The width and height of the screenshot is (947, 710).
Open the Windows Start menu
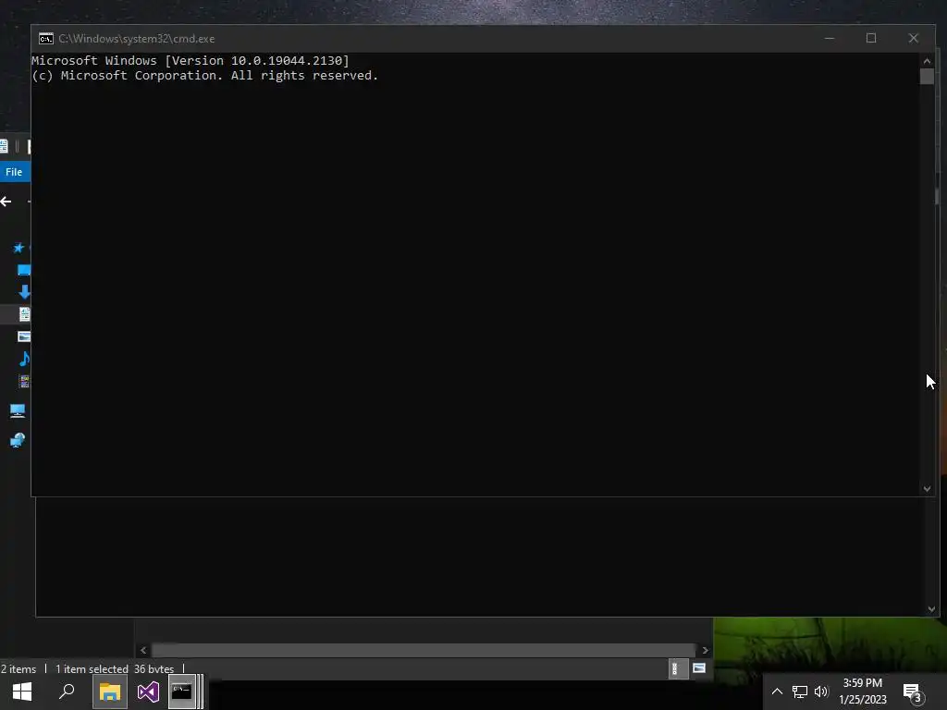[22, 692]
